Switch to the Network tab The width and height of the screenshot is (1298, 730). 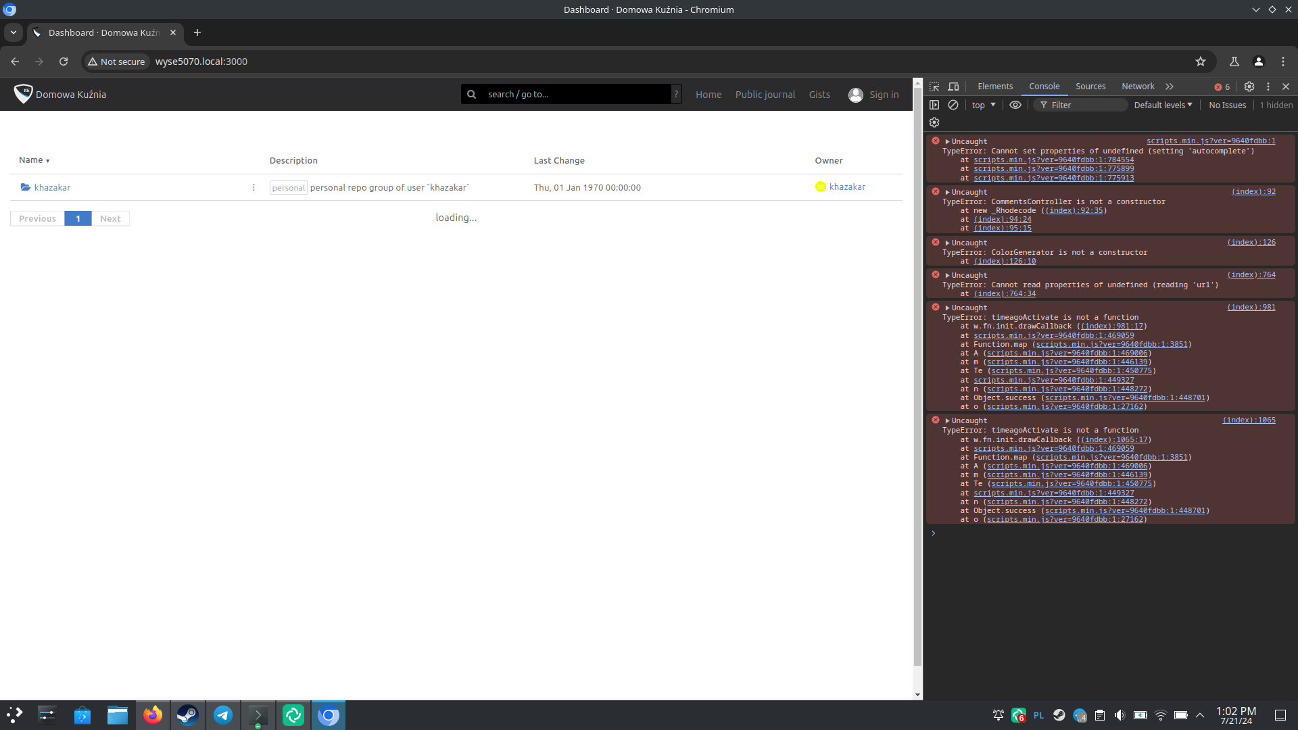1138,87
